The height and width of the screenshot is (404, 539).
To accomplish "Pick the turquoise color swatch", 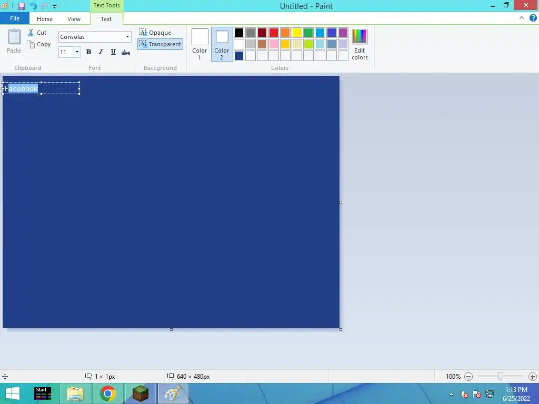I will coord(320,33).
